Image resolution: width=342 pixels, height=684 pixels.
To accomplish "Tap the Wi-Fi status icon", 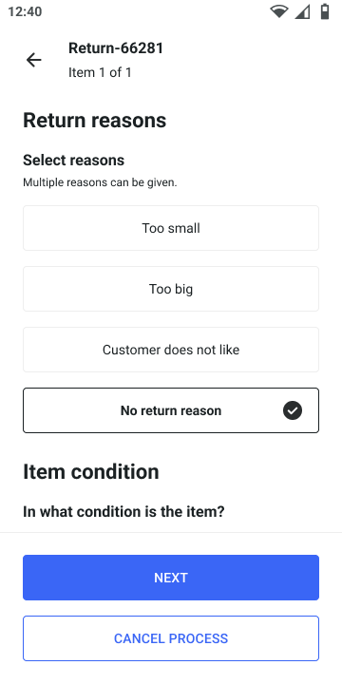I will pyautogui.click(x=278, y=11).
